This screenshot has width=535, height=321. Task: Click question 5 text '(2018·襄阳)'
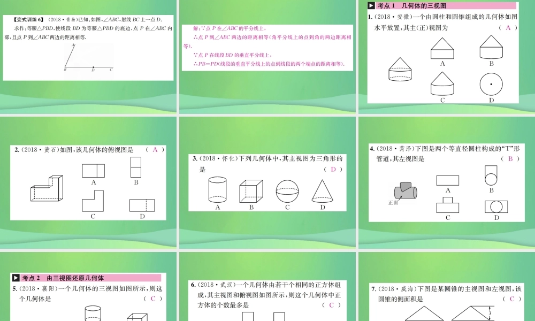(37, 288)
